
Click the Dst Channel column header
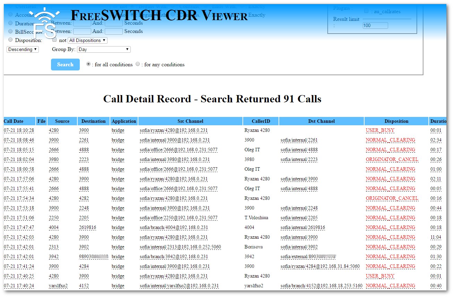pos(322,121)
